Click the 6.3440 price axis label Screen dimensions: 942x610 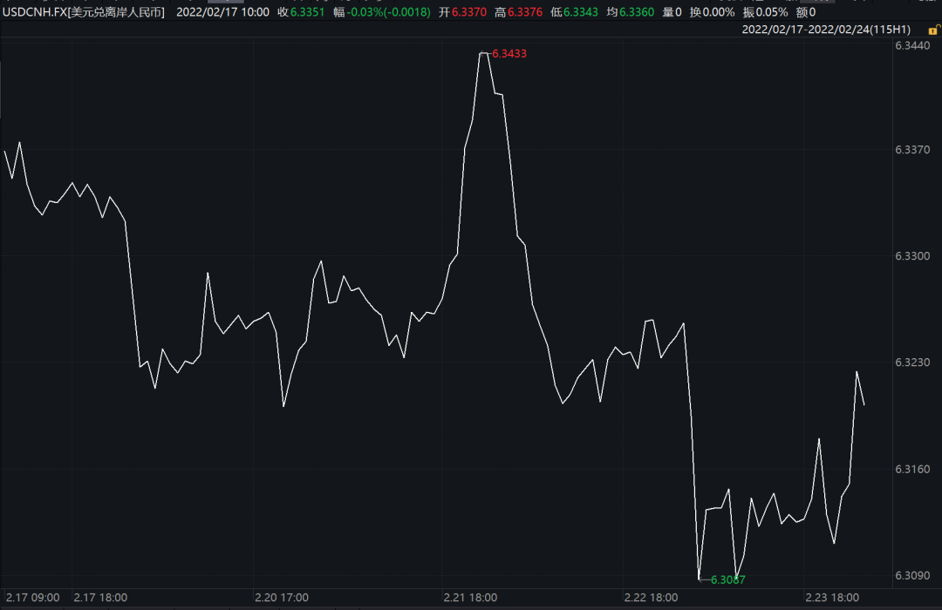pos(913,45)
